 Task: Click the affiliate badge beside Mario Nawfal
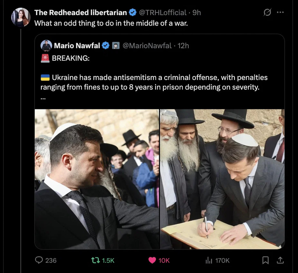point(116,46)
